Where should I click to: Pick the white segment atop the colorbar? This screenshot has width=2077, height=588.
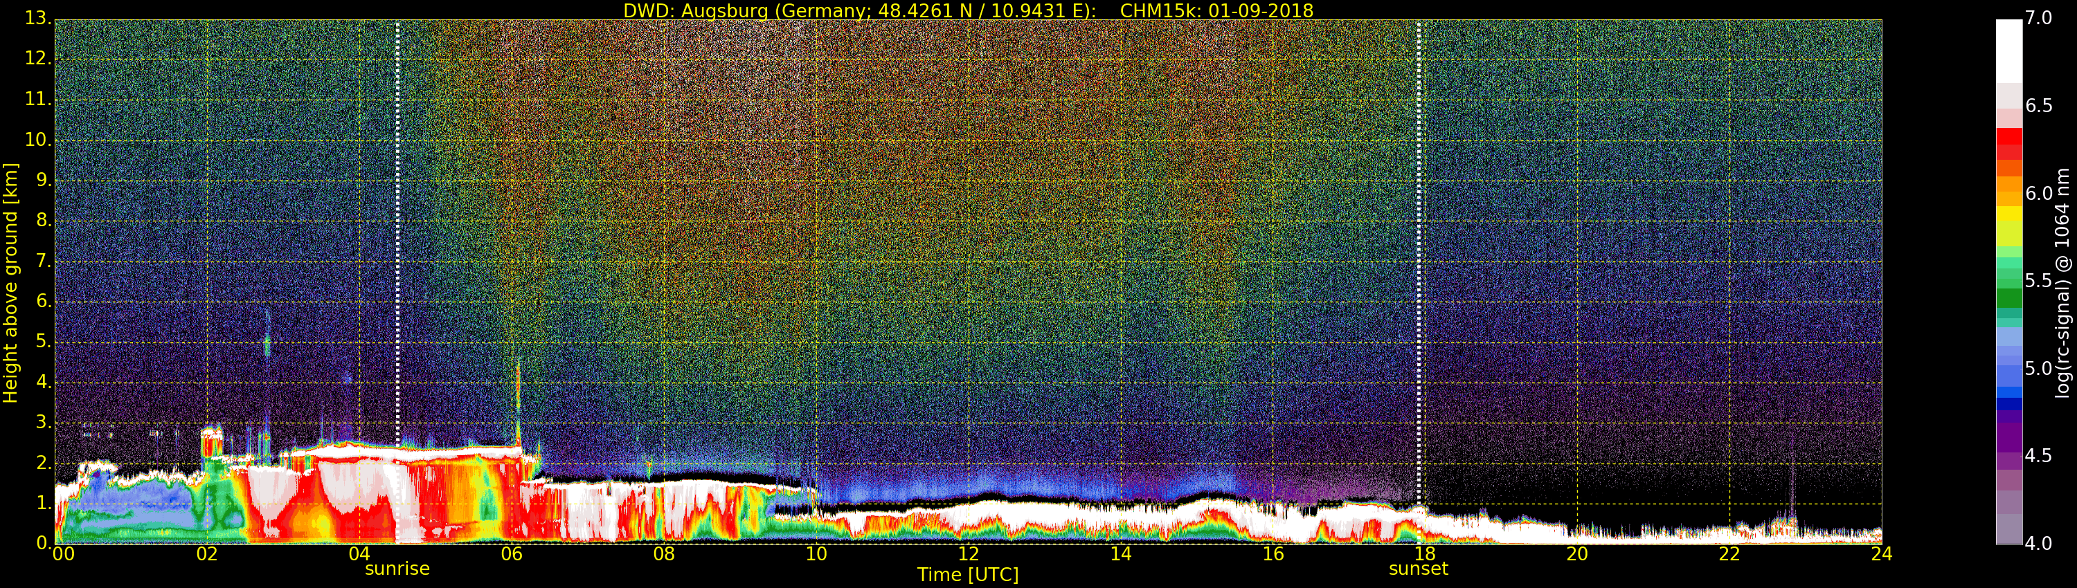(x=2008, y=50)
